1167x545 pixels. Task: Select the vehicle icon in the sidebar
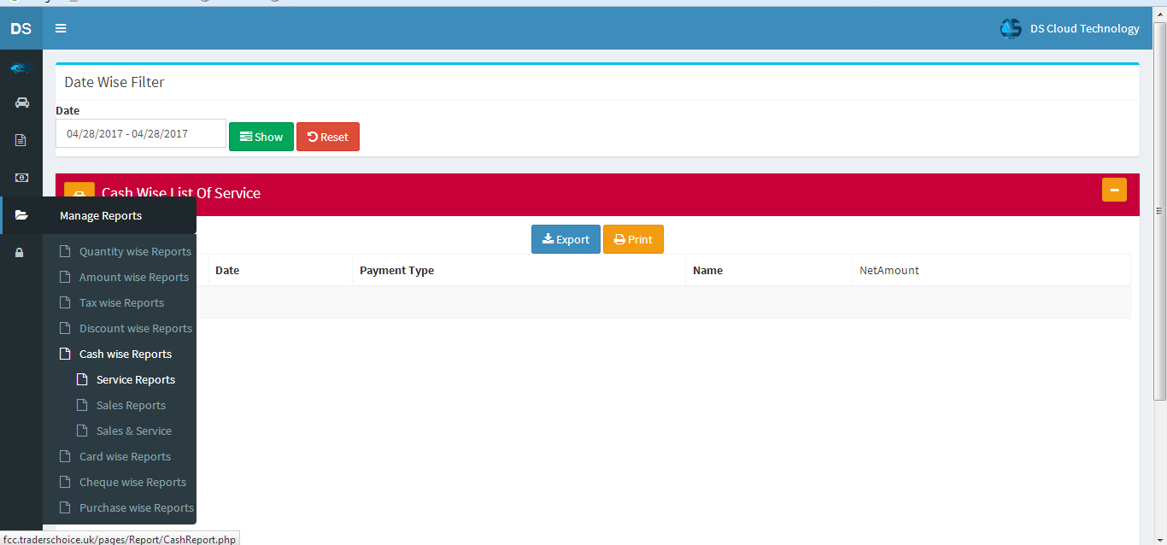(21, 102)
